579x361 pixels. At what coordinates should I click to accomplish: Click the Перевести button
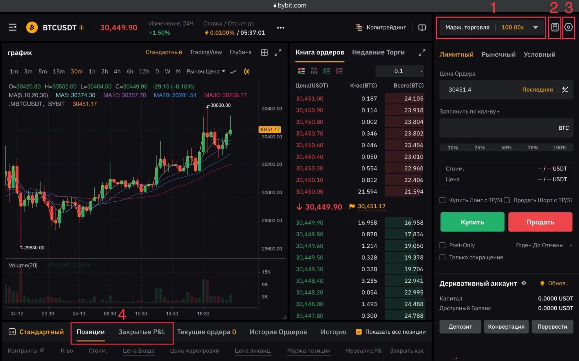coord(552,327)
